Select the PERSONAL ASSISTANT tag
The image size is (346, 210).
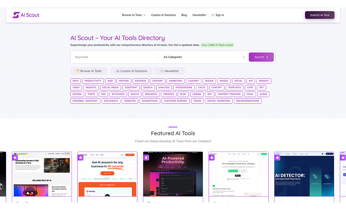point(85,101)
